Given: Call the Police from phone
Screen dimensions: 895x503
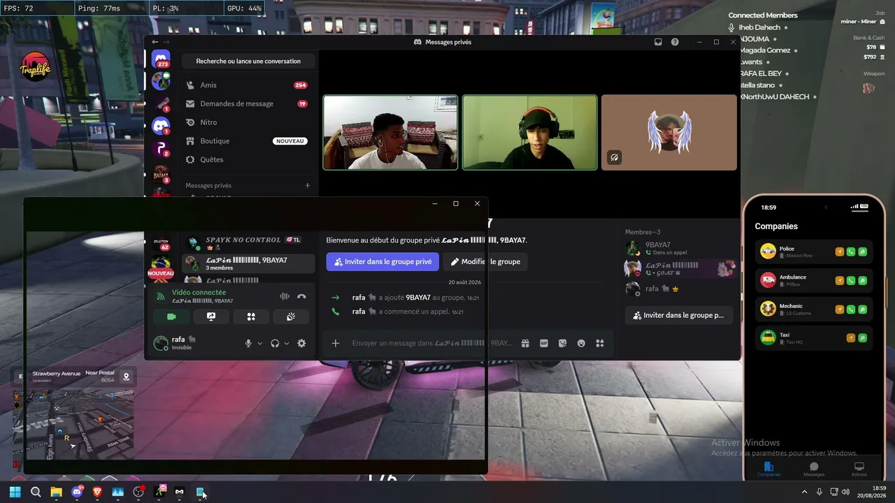Looking at the screenshot, I should tap(851, 251).
